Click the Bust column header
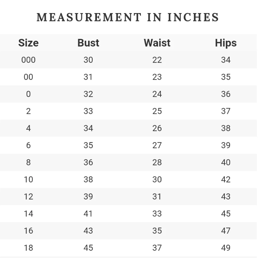 tap(88, 43)
